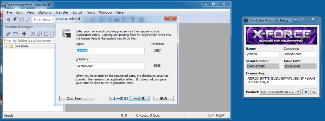The image size is (325, 121).
Task: Click the Company field in License Wizard
Action: pyautogui.click(x=110, y=66)
